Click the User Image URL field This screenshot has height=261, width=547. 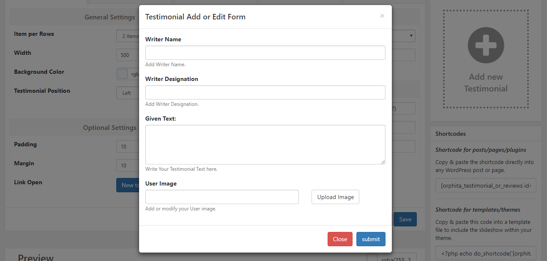(x=222, y=197)
